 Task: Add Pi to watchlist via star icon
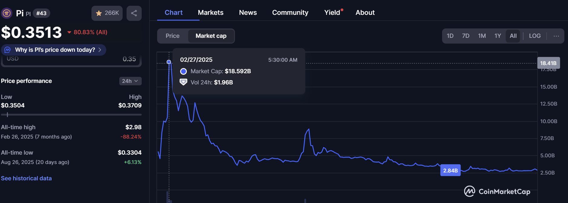pyautogui.click(x=99, y=13)
